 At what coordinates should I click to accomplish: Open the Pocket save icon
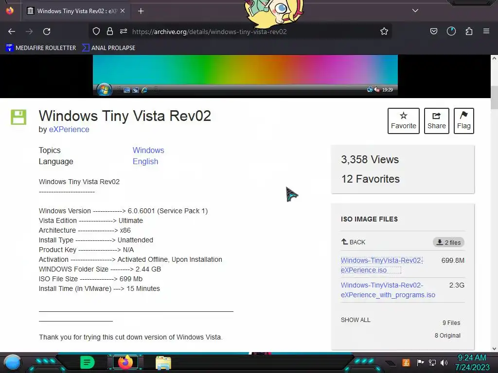(x=433, y=32)
